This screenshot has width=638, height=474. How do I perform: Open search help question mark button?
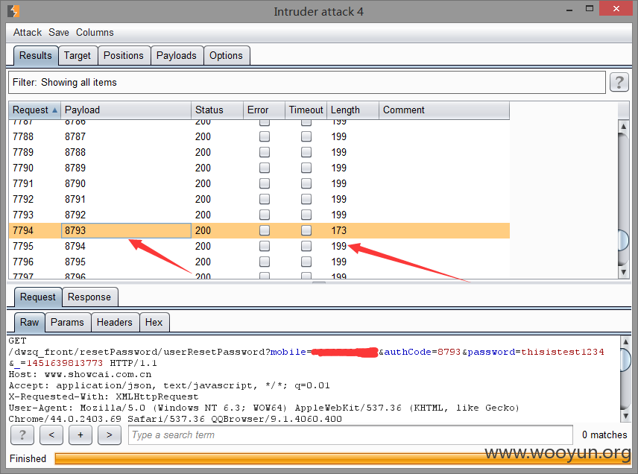(22, 435)
